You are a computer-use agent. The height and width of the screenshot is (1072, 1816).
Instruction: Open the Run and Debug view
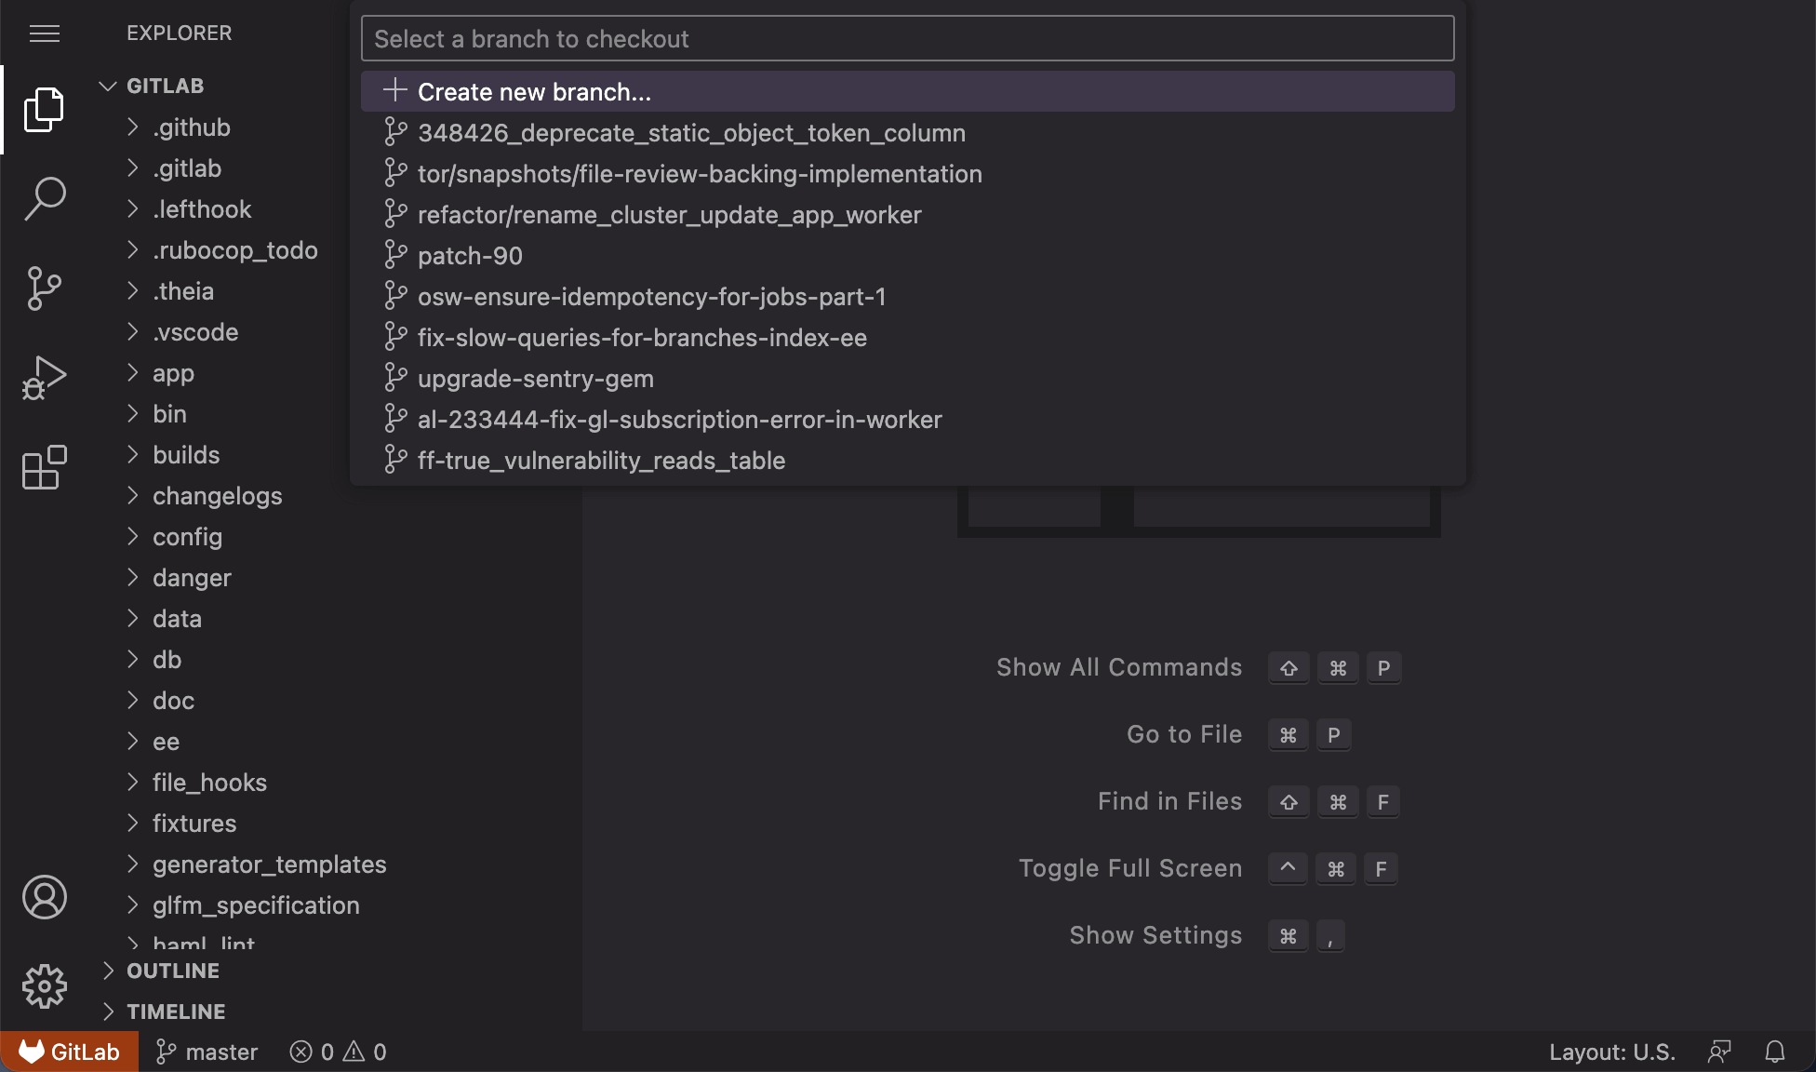(44, 377)
